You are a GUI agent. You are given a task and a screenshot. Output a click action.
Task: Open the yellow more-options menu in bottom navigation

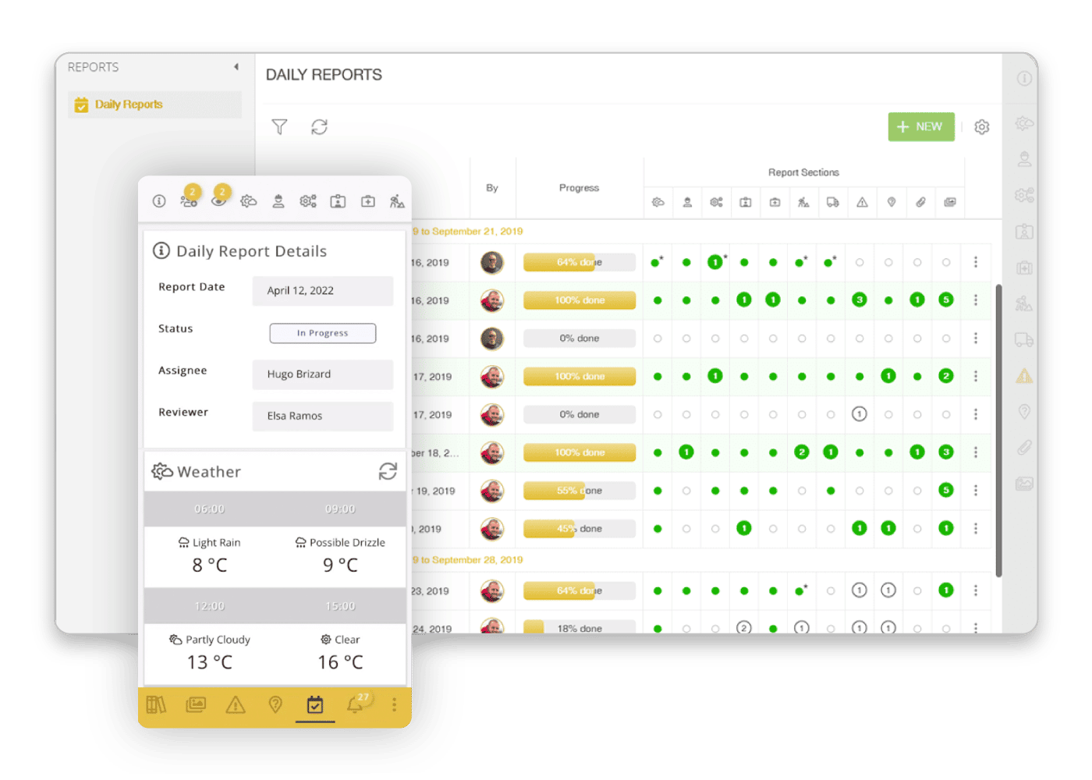click(394, 704)
